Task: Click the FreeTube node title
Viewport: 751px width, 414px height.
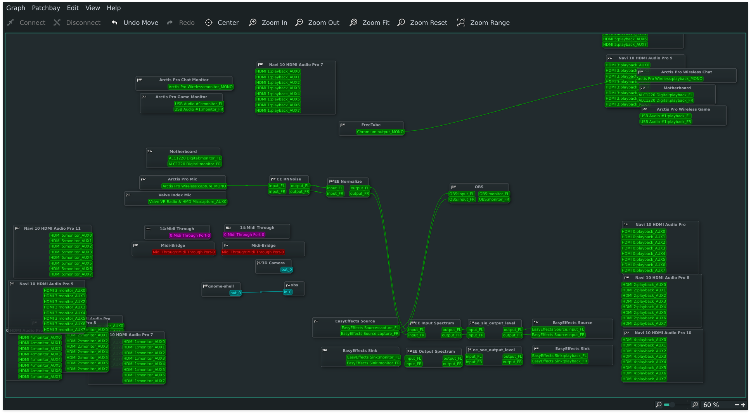Action: tap(371, 125)
